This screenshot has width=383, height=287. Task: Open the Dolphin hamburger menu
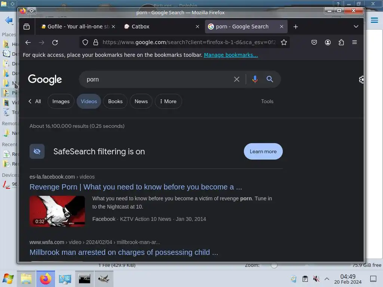[374, 20]
